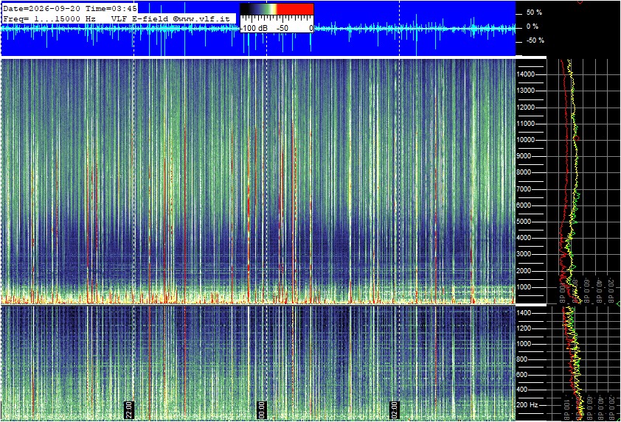Screen dimensions: 621x422
Task: Click the Time=03:45 header text
Action: [x=111, y=8]
